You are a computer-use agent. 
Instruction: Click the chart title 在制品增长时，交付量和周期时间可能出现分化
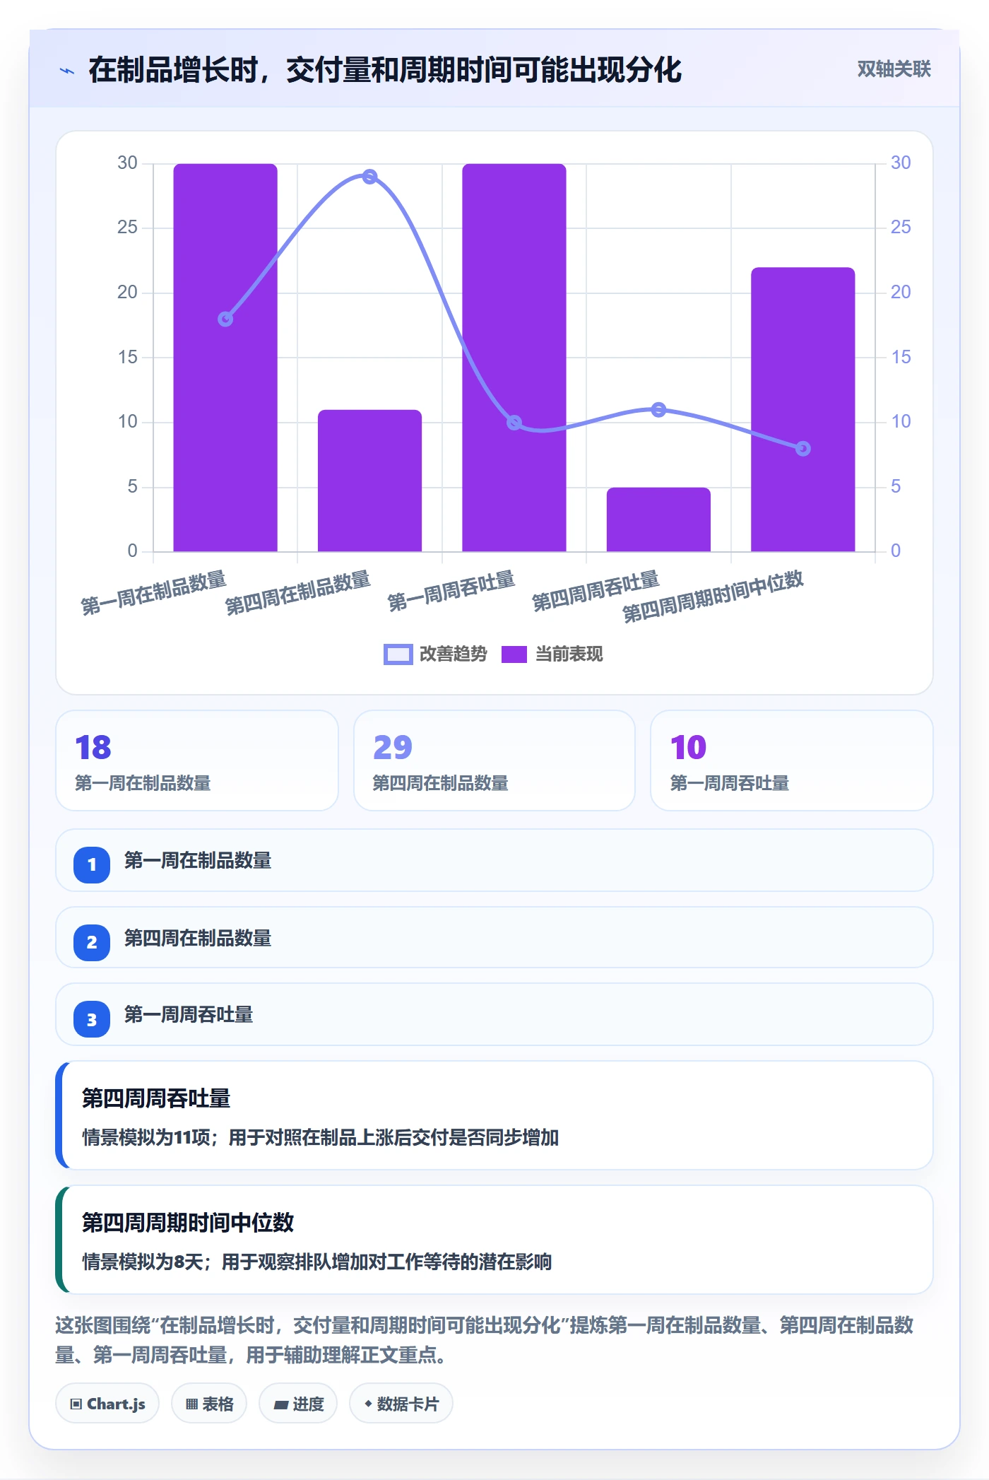point(385,70)
